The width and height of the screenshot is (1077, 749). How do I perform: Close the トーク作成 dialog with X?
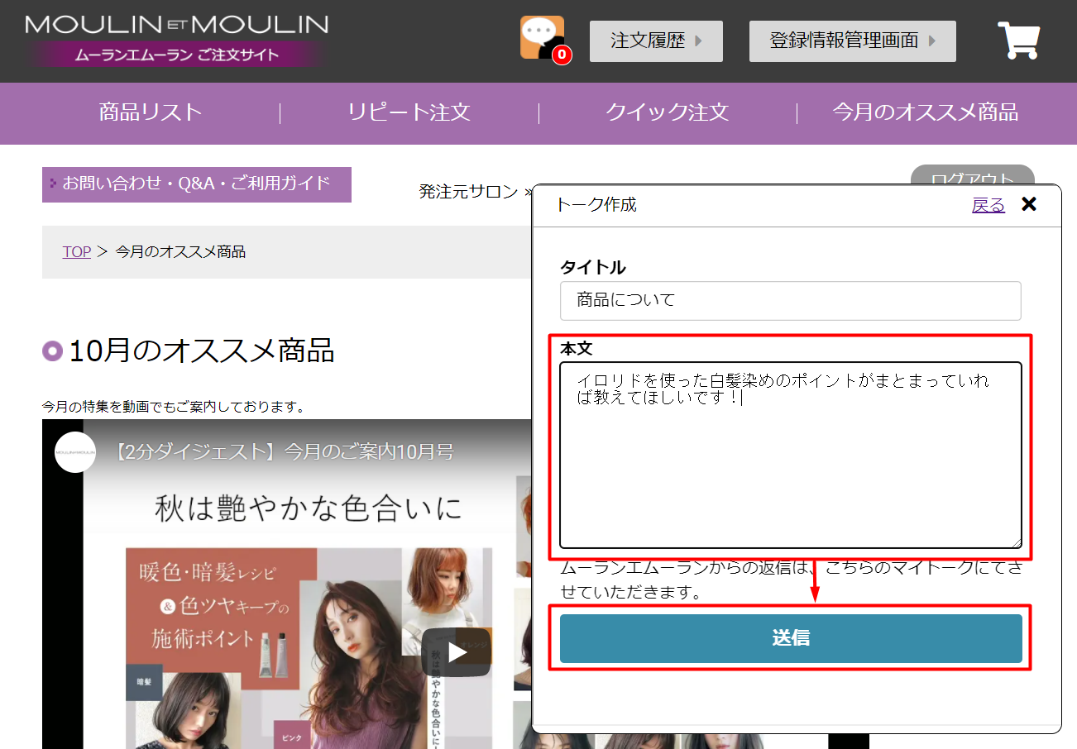click(x=1029, y=204)
